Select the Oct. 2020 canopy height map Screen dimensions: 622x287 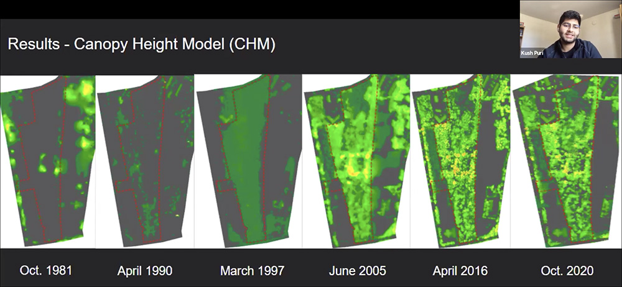pyautogui.click(x=565, y=161)
